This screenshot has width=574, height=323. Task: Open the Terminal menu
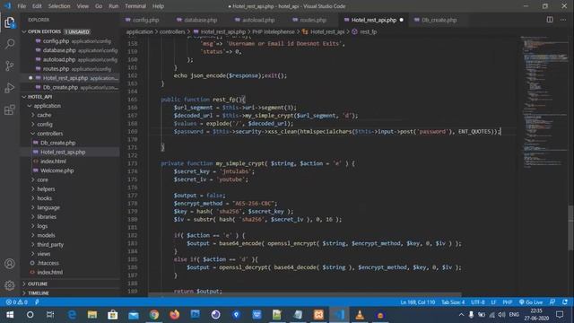point(135,6)
